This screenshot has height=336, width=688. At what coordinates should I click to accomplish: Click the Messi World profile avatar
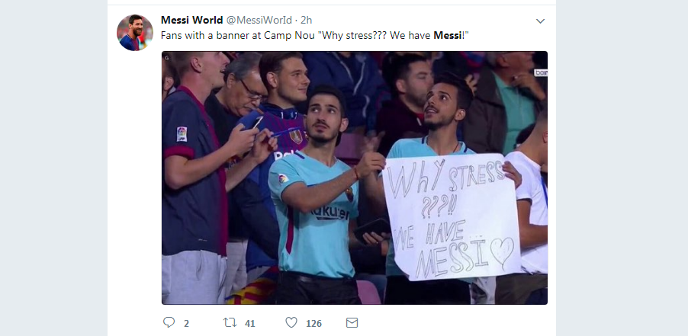tap(134, 32)
